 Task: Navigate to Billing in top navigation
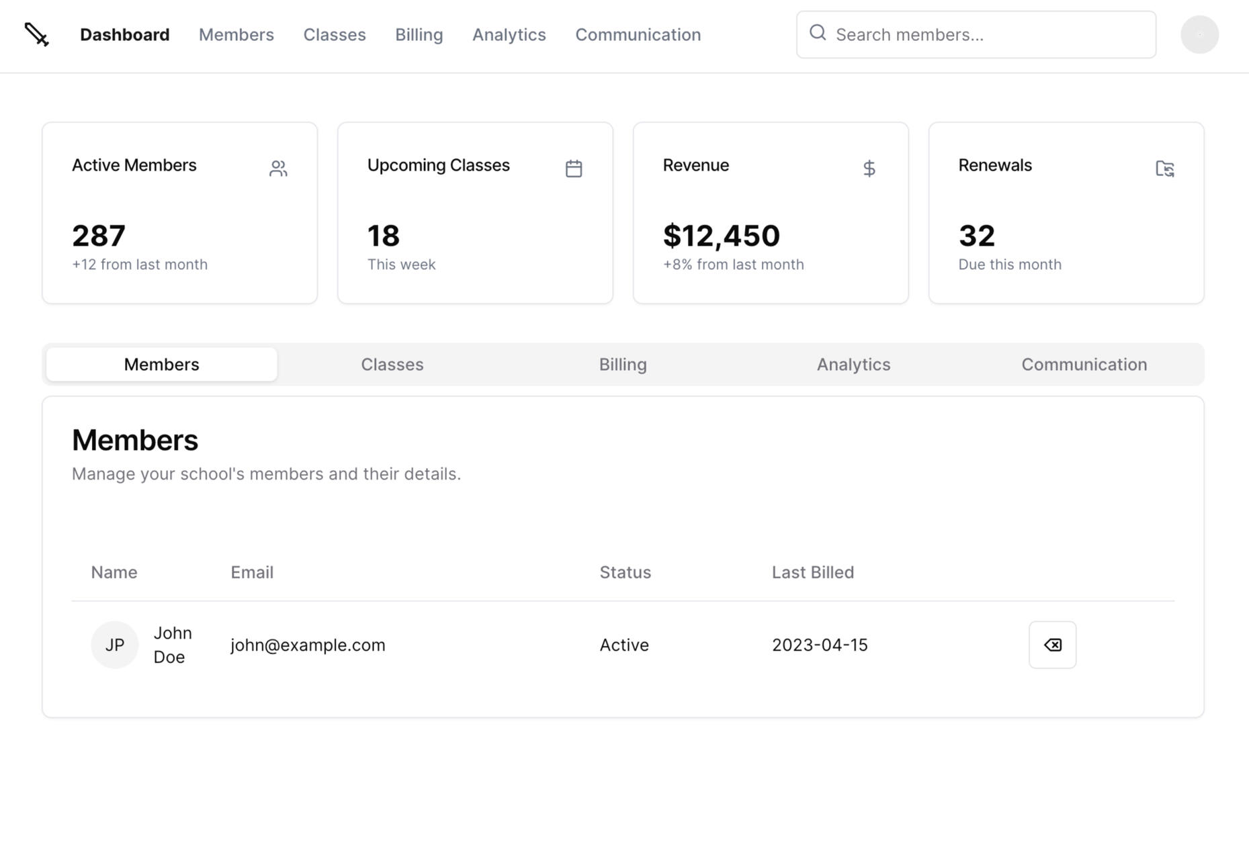pyautogui.click(x=419, y=34)
